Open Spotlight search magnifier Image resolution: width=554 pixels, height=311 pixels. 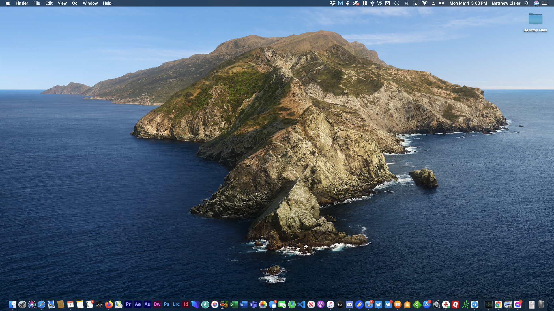(x=527, y=3)
